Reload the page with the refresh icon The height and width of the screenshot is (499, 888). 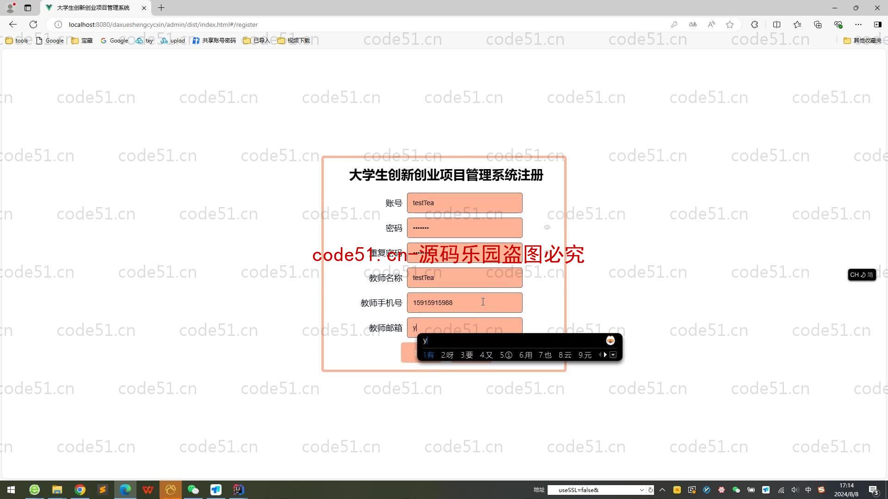[x=33, y=24]
